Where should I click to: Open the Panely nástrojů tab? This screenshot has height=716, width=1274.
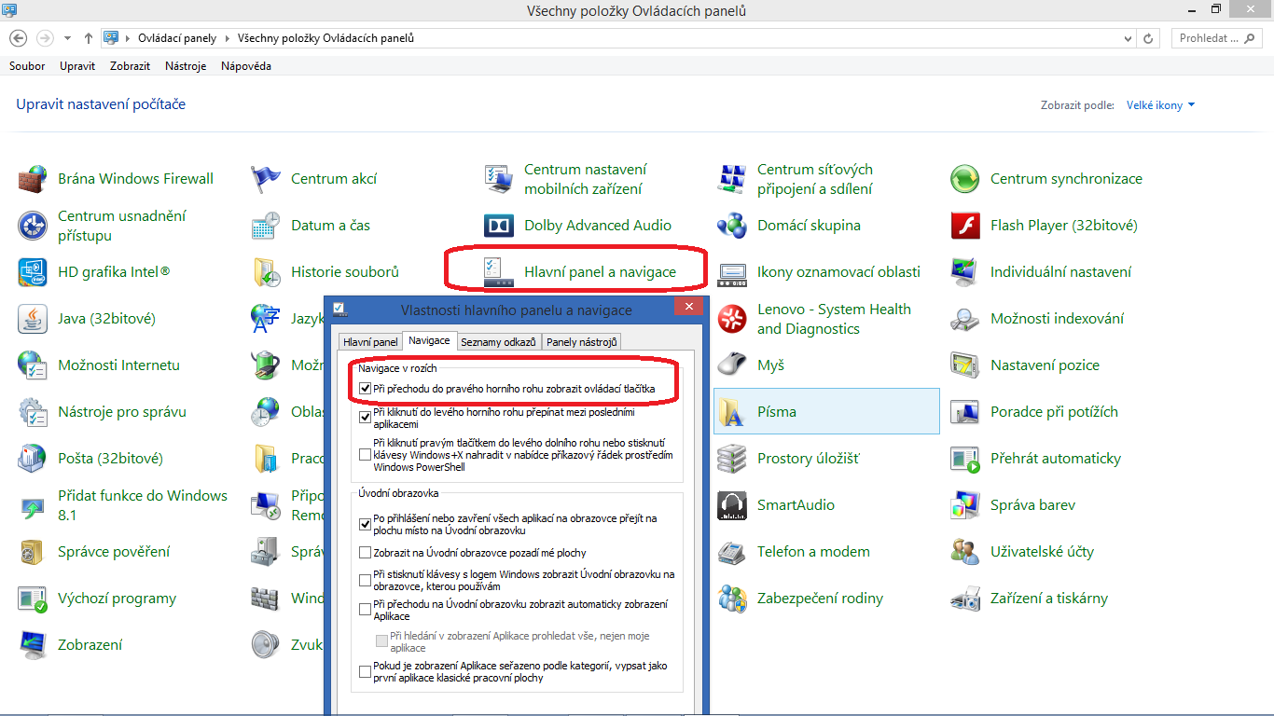coord(582,342)
